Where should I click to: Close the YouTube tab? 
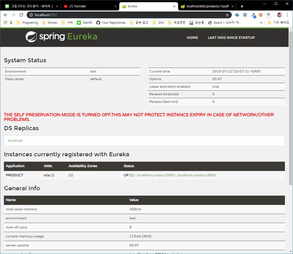click(116, 6)
